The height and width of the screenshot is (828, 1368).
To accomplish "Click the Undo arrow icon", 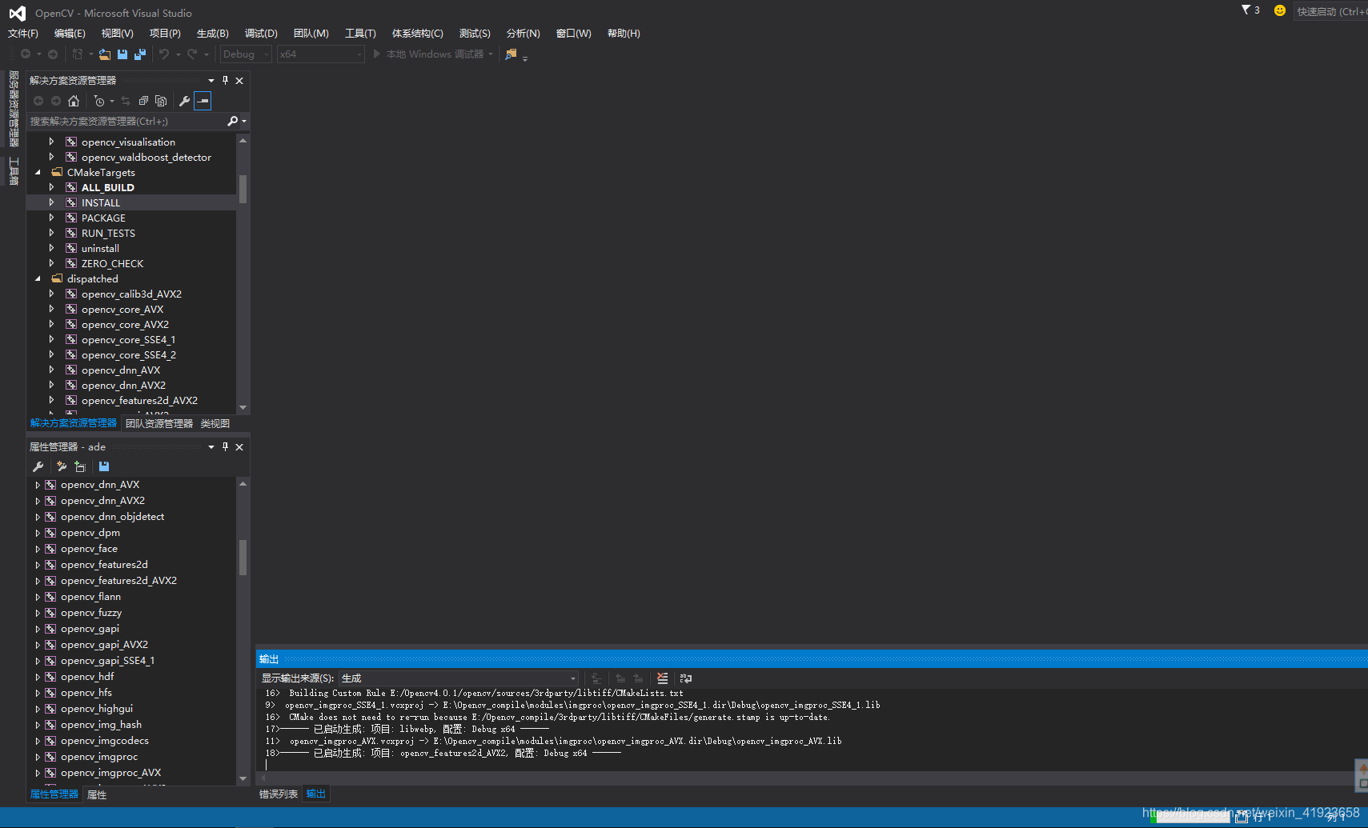I will click(164, 54).
